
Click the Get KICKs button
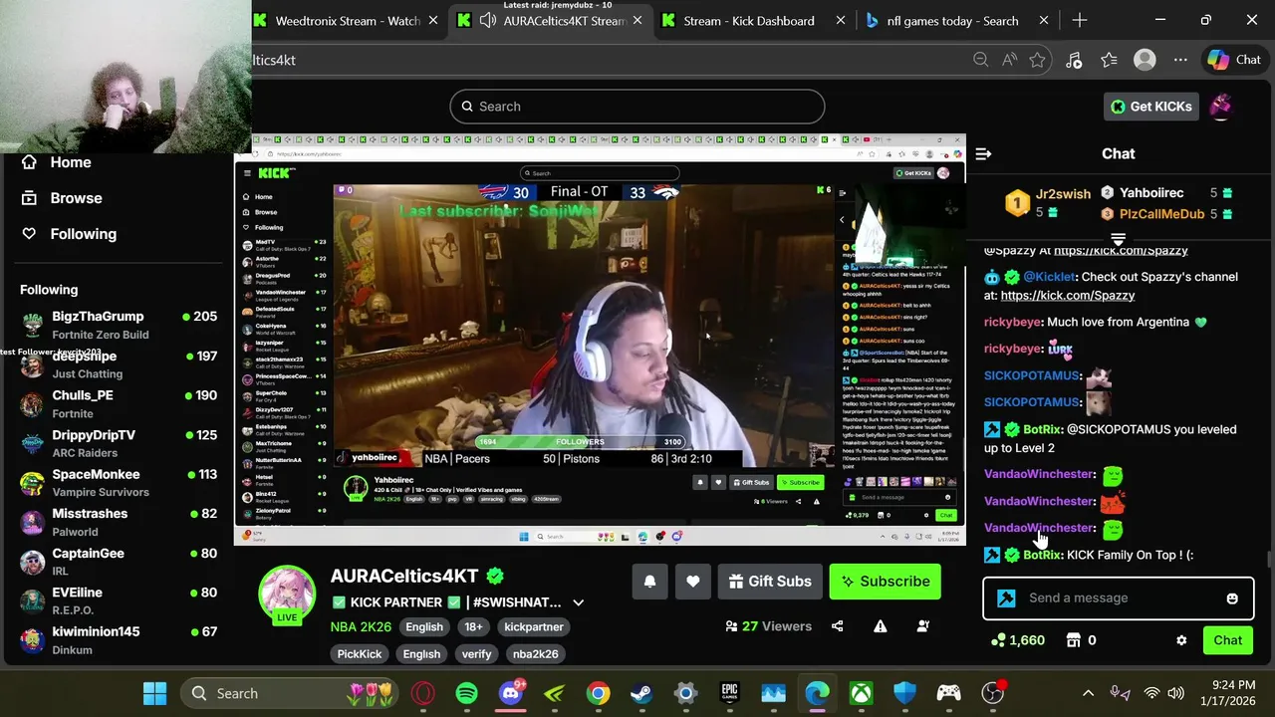[x=1150, y=107]
